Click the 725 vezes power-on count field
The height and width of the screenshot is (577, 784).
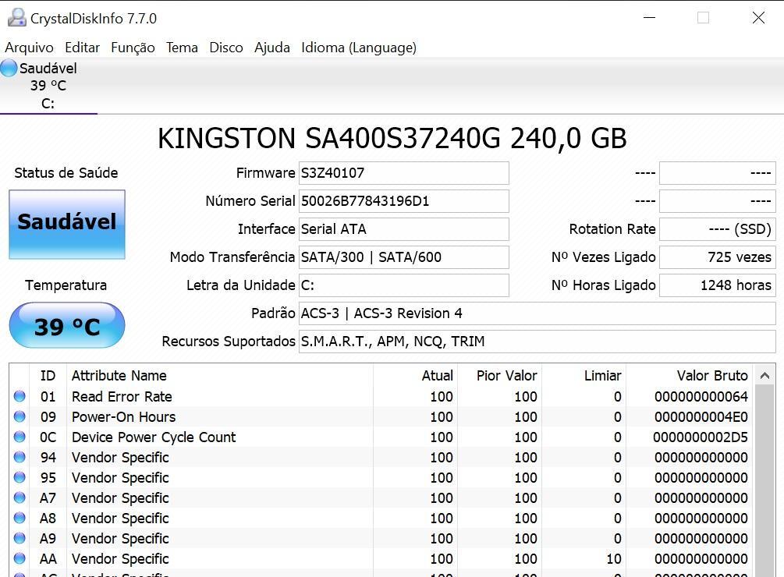point(718,257)
